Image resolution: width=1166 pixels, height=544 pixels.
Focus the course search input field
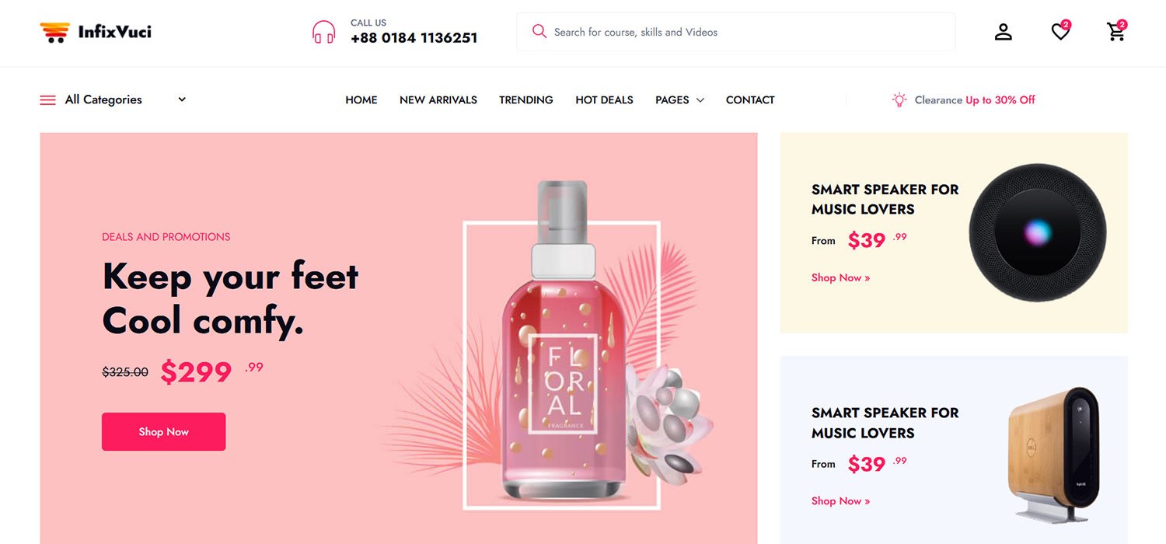pos(735,32)
